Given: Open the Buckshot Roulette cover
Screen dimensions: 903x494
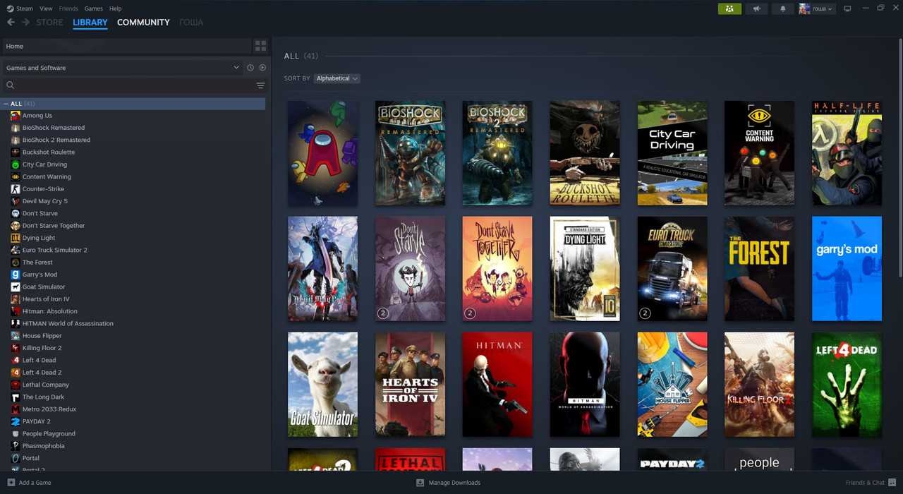Looking at the screenshot, I should [x=585, y=153].
